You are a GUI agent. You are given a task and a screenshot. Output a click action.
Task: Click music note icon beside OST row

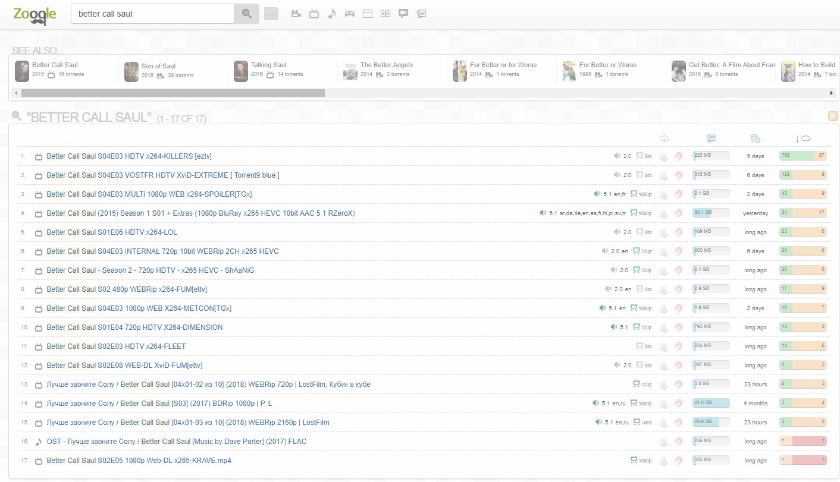coord(39,442)
